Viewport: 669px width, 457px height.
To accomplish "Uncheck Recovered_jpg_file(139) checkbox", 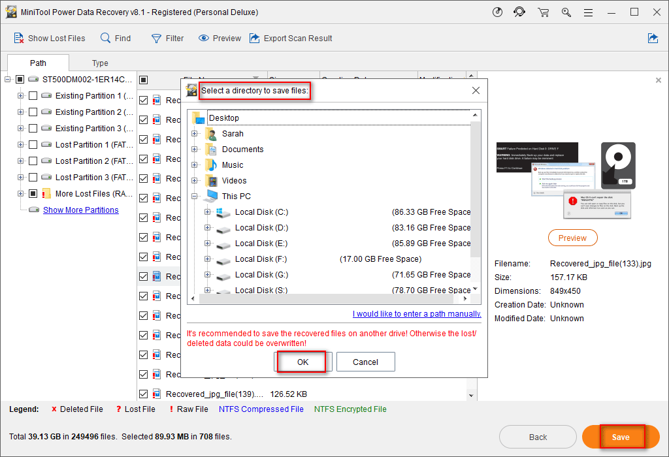I will [x=143, y=394].
